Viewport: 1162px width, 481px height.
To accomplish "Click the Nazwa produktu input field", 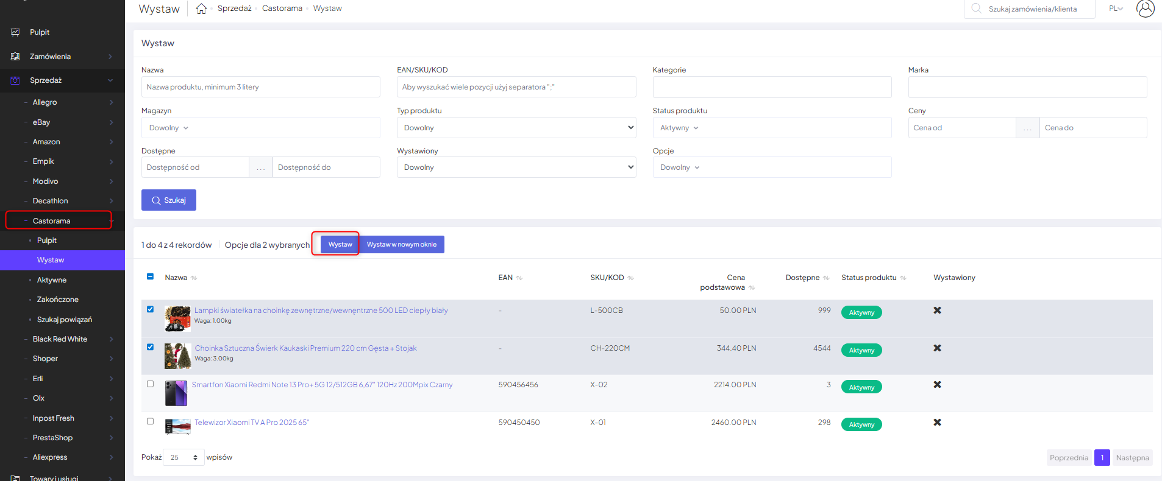I will tap(260, 87).
